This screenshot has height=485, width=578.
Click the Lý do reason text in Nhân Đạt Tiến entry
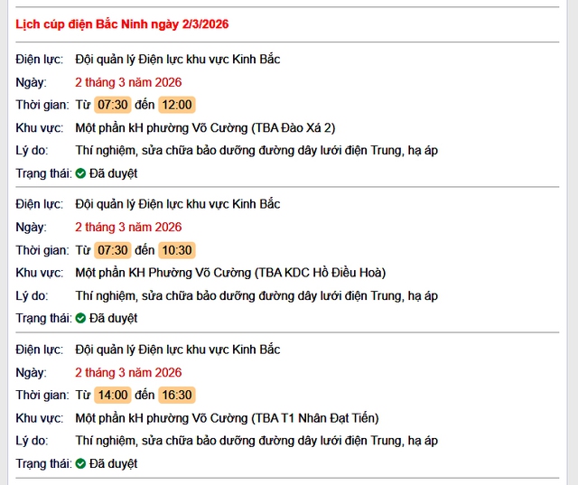click(256, 441)
